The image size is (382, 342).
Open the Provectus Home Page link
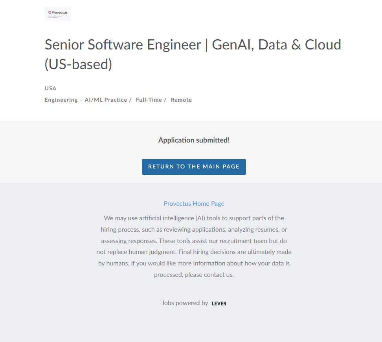pos(194,203)
